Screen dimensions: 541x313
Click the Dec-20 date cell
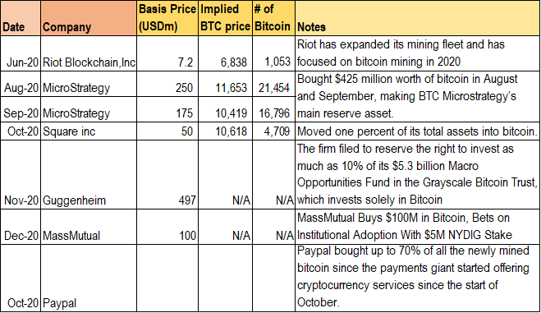click(21, 227)
